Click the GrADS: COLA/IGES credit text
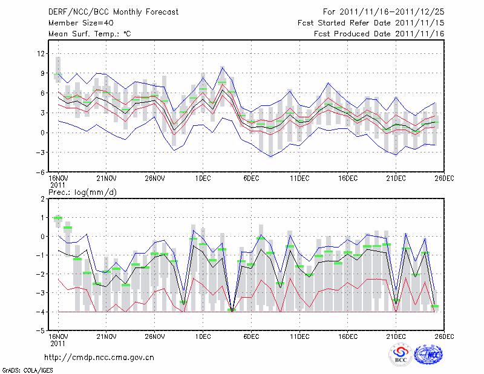Viewport: 484px width, 374px height. point(27,369)
